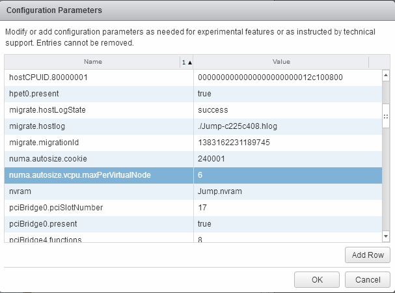Click the Jump.nvram value cell
This screenshot has width=395, height=293.
(x=219, y=191)
